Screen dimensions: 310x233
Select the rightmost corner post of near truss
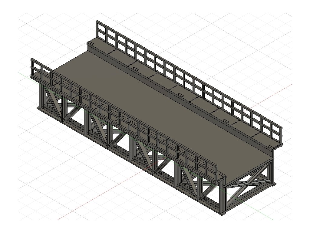pos(223,197)
